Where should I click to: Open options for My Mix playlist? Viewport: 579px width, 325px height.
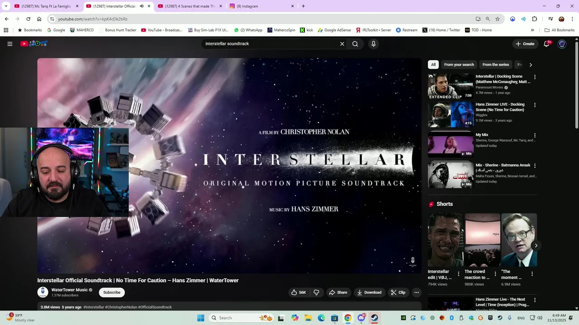click(535, 135)
